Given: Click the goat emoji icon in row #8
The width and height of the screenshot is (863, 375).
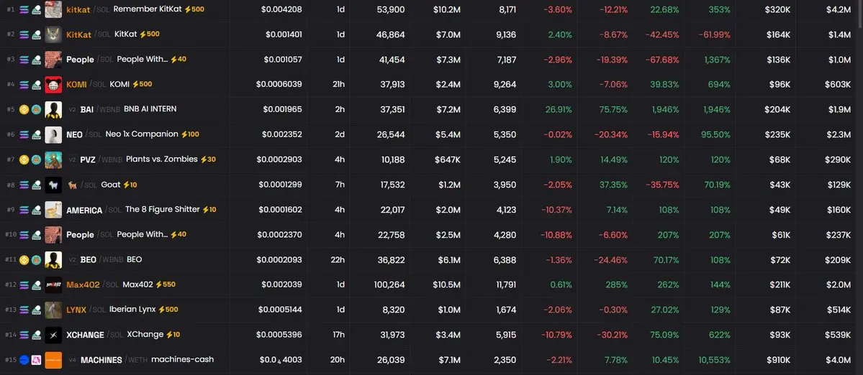Looking at the screenshot, I should [73, 185].
